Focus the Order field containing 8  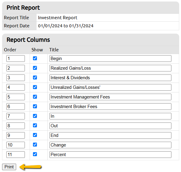point(16,126)
